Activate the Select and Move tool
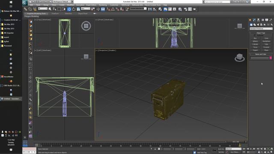274x154 pixels. point(69,9)
